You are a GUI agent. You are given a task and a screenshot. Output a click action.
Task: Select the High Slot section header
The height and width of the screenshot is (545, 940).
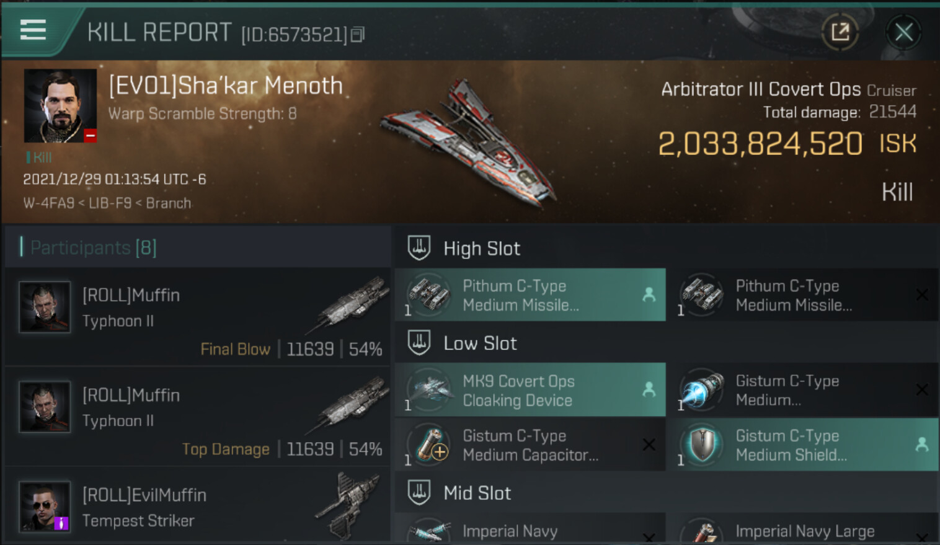482,249
